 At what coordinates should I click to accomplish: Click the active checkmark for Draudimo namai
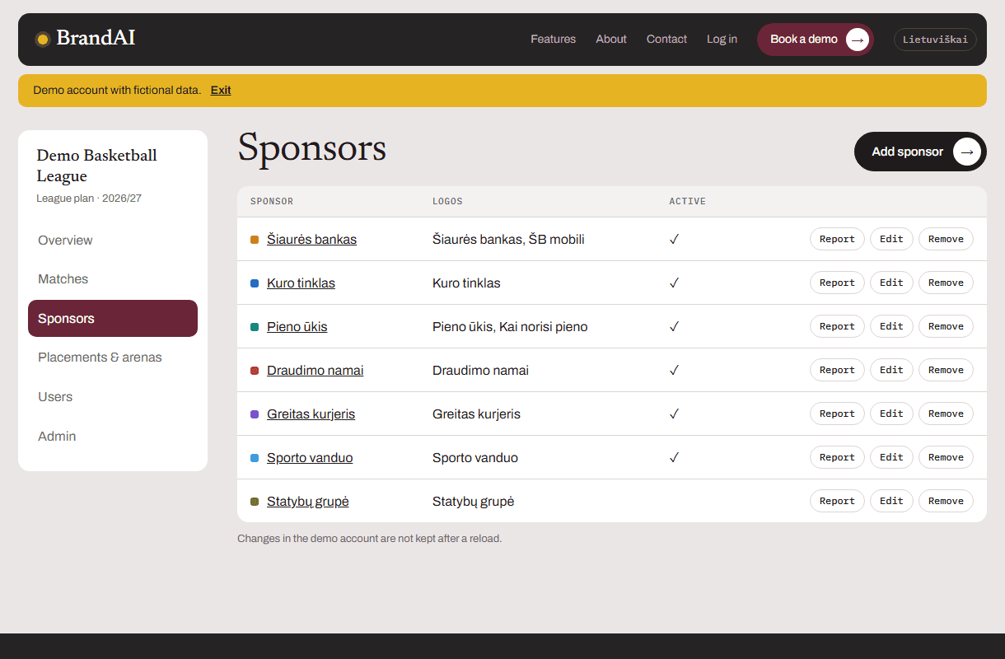674,370
